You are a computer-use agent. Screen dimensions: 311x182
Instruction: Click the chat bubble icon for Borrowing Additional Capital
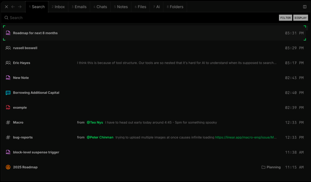point(8,93)
